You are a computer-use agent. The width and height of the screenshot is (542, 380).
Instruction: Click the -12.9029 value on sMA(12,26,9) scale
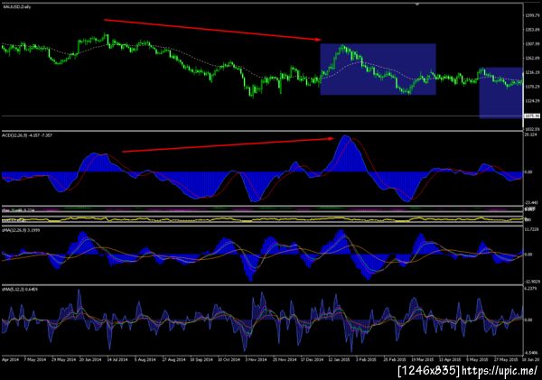pos(532,282)
